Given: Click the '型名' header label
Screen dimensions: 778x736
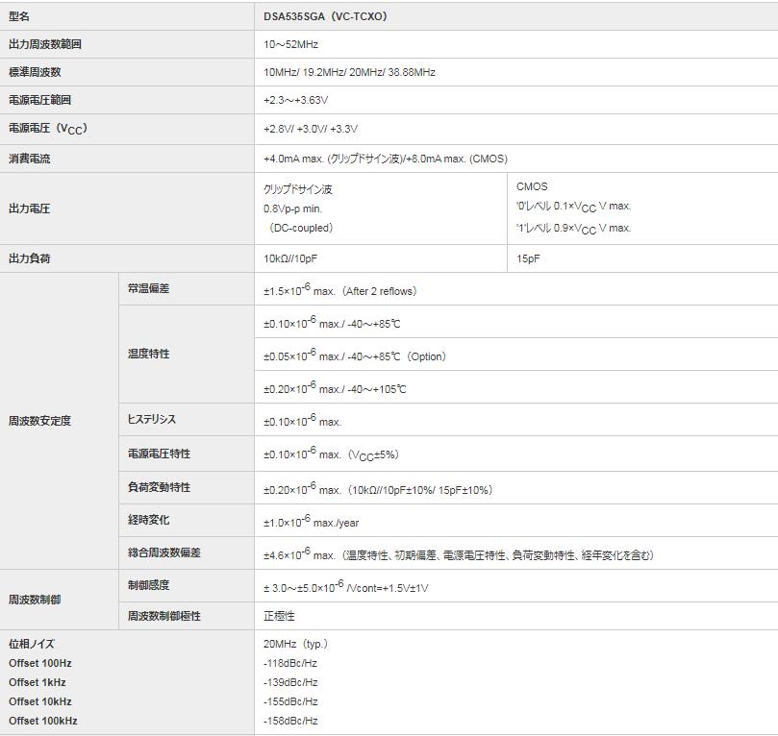Looking at the screenshot, I should (x=19, y=16).
